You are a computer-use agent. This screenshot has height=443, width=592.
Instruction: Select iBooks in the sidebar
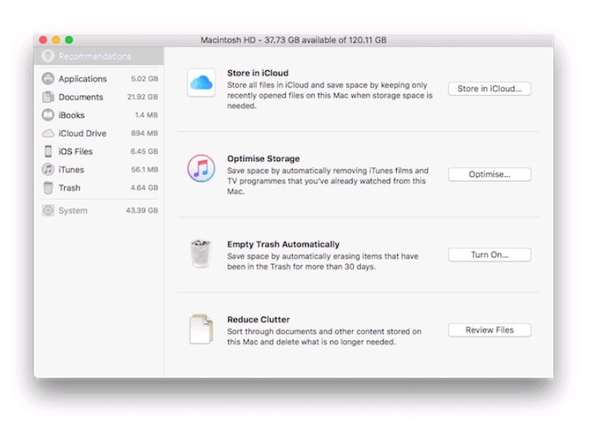[100, 115]
